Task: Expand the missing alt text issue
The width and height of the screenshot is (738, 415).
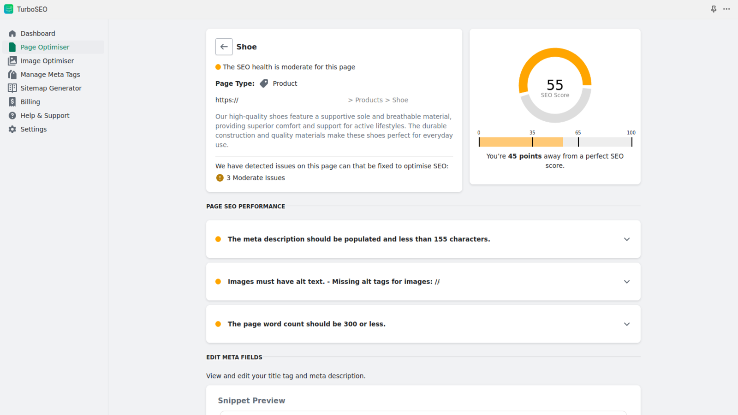Action: pyautogui.click(x=626, y=282)
